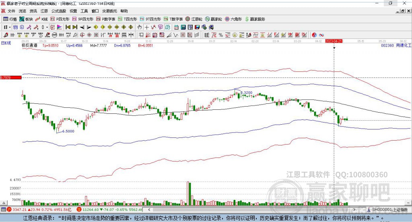Click the 日K线 label
Image resolution: width=412 pixels, height=222 pixels.
6,43
